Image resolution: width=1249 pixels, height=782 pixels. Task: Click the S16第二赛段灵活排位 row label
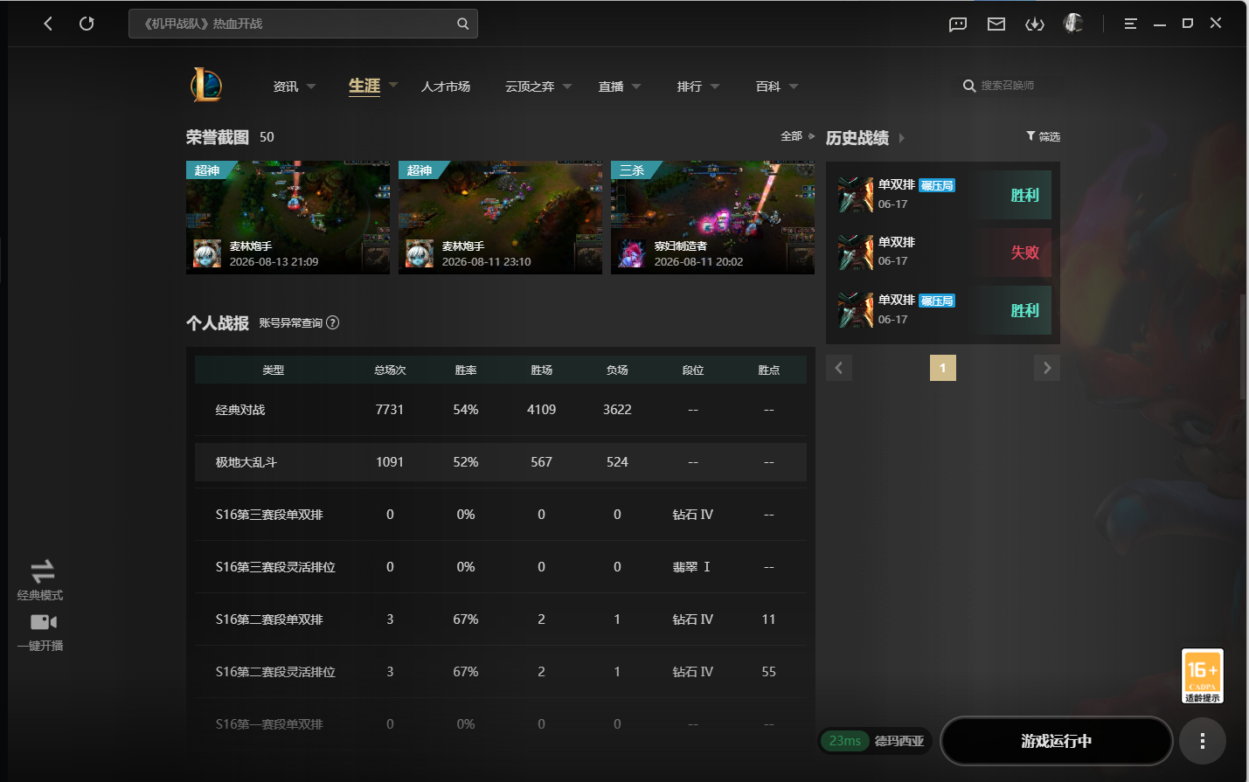coord(275,672)
